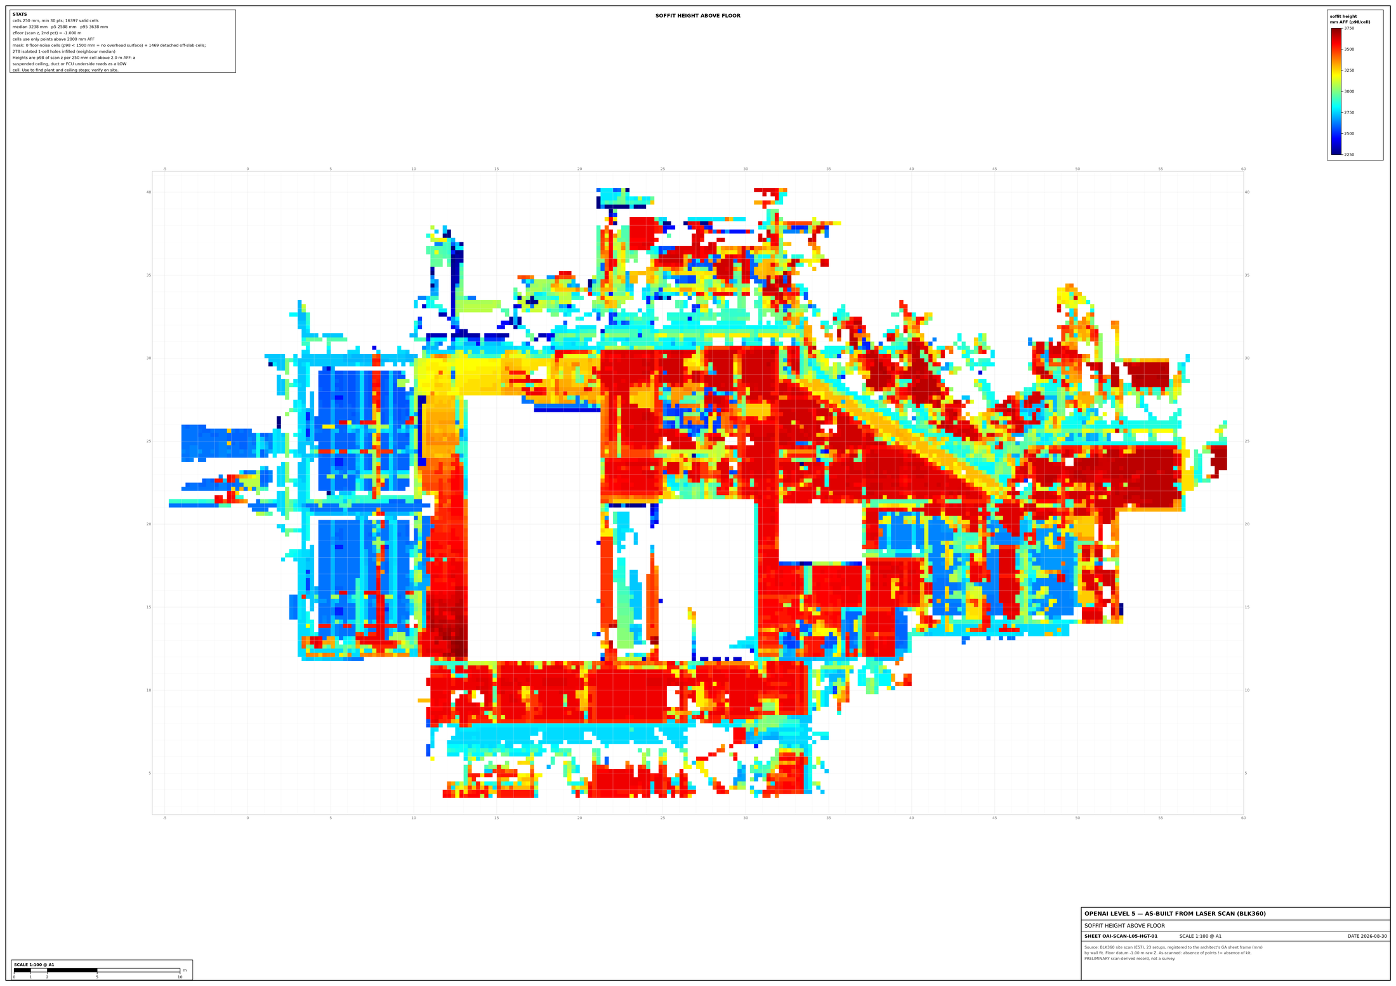Click the 10 mark on the scale bar

(180, 977)
